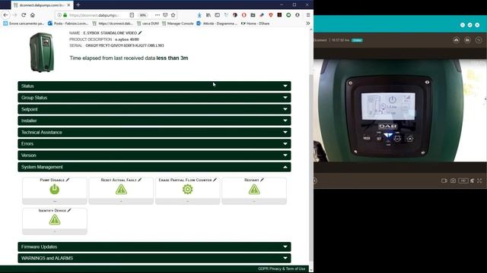487x273 pixels.
Task: Open GDPR Privacy & Term of Use link
Action: [x=282, y=268]
